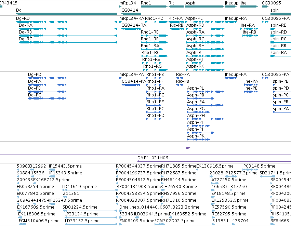Select the Asph gene span

205,6
